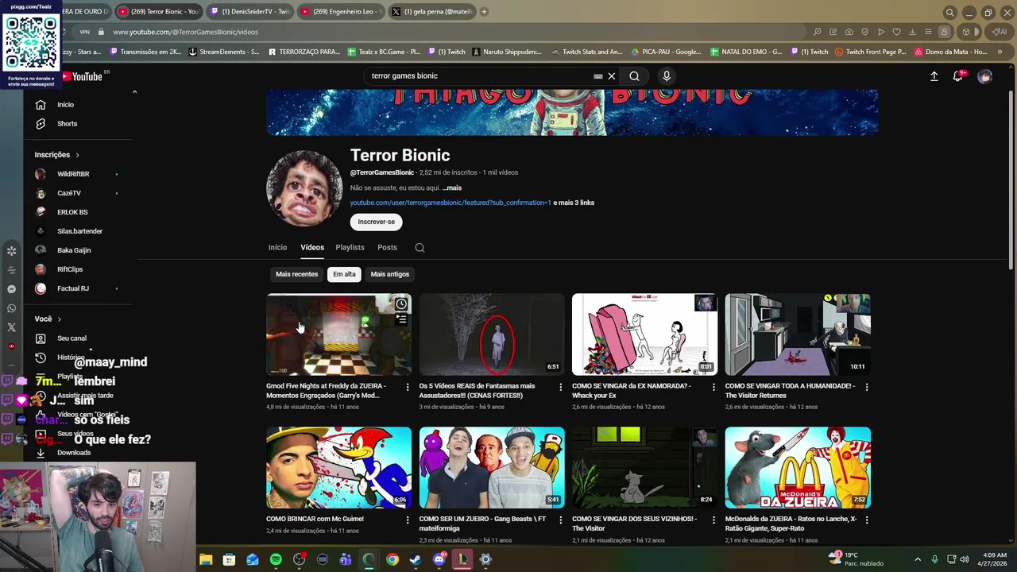Open the on-screen keyboard icon in search box
Image resolution: width=1017 pixels, height=572 pixels.
(598, 76)
